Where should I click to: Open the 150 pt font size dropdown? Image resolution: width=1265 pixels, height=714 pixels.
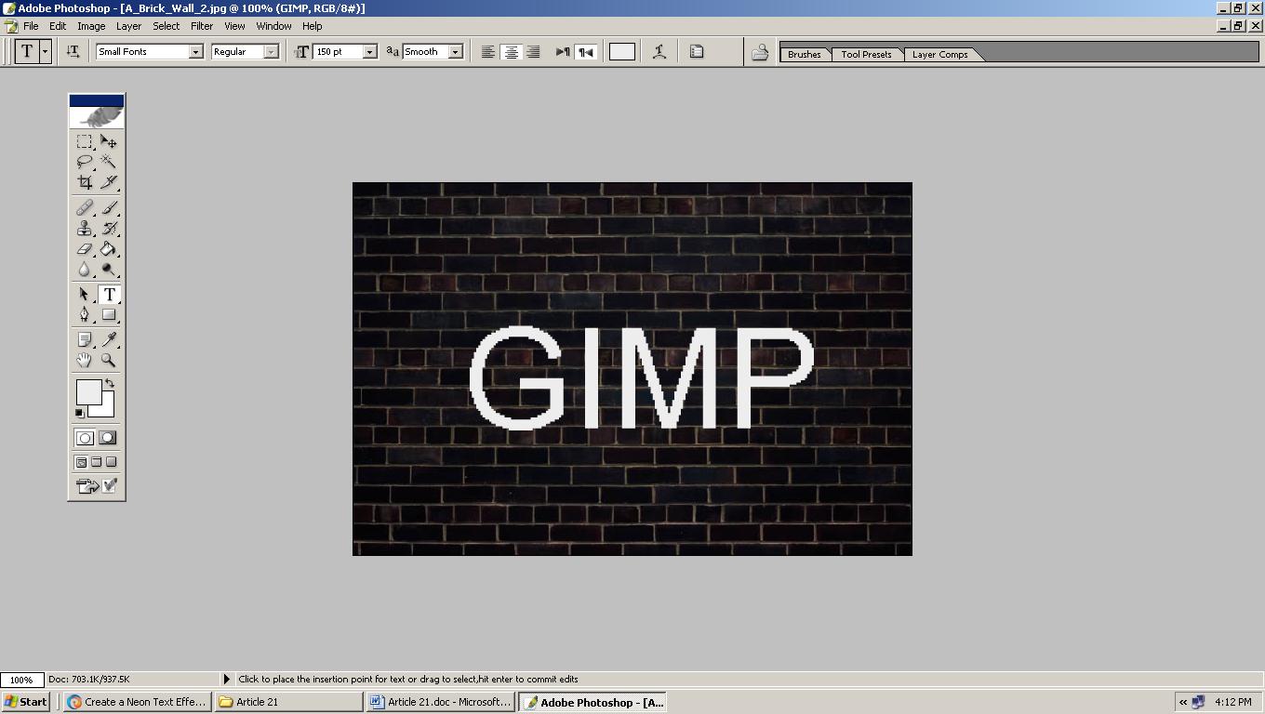[x=369, y=52]
